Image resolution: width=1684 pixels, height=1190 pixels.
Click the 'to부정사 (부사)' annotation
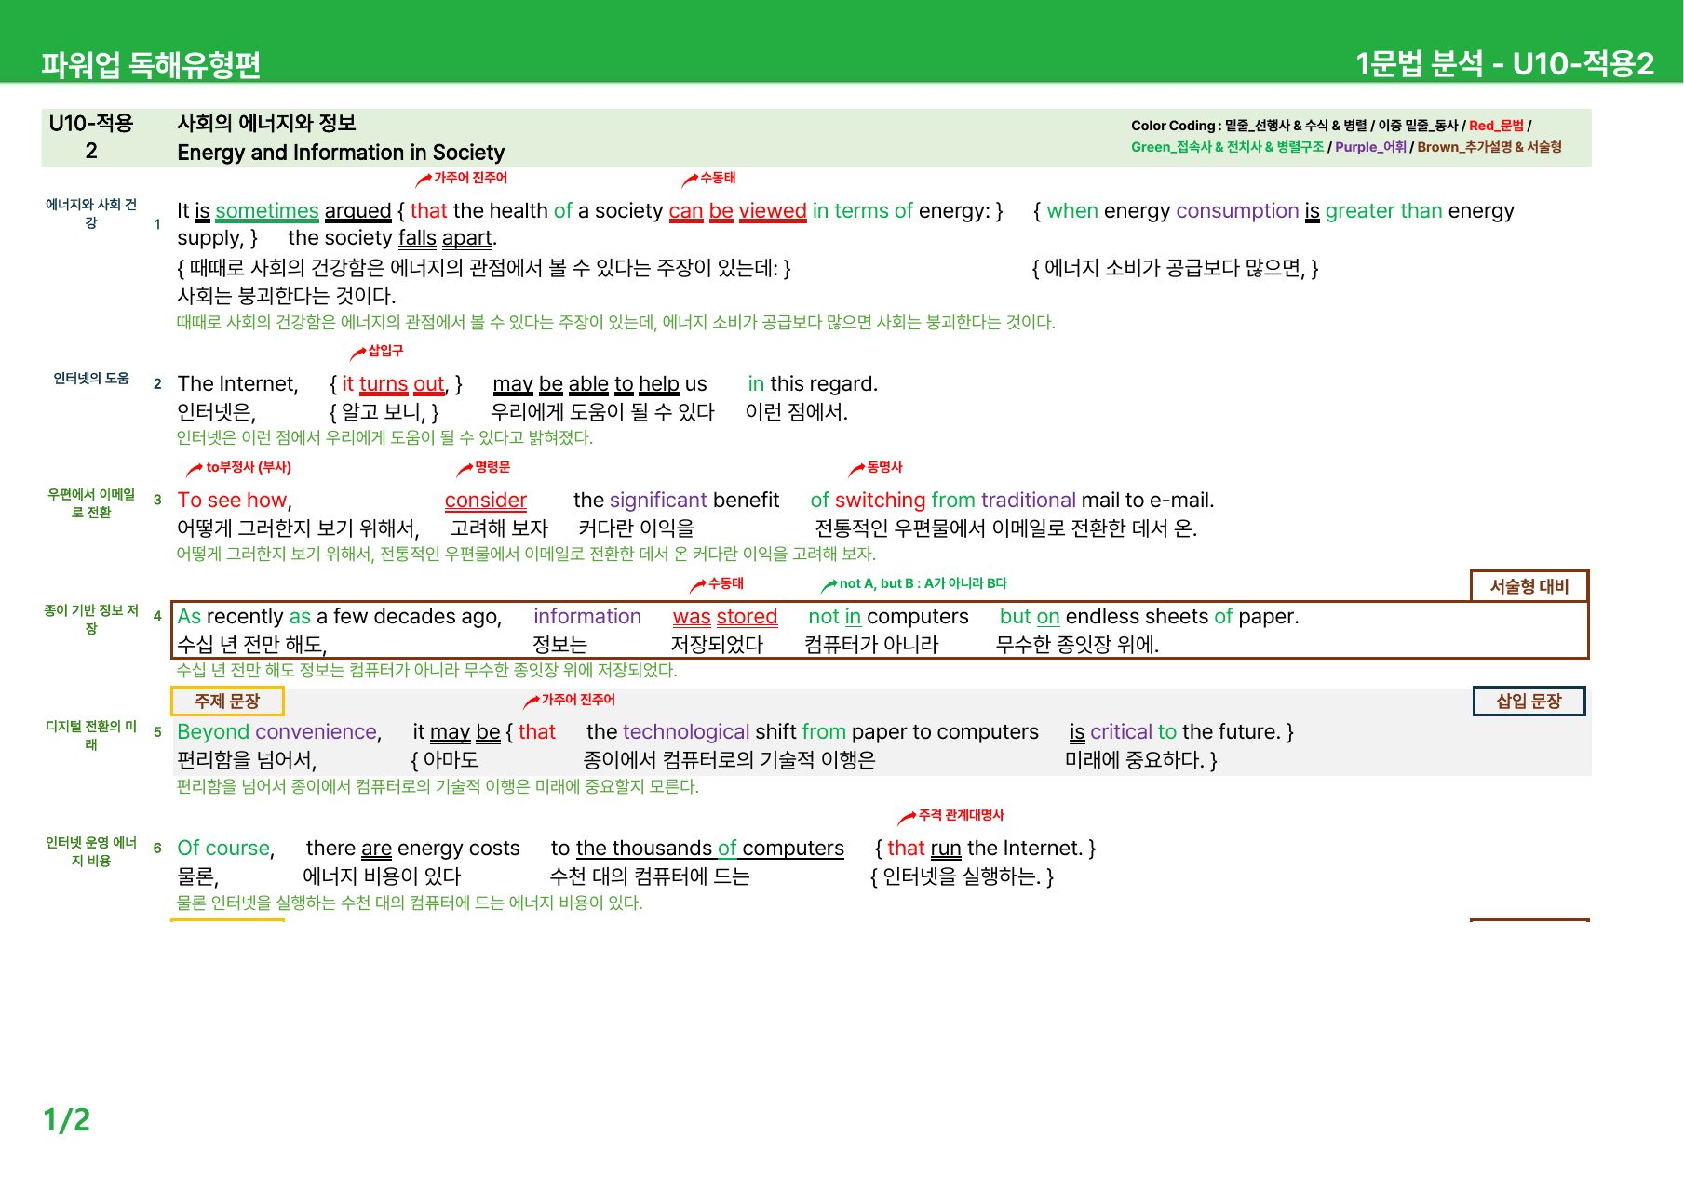(249, 467)
